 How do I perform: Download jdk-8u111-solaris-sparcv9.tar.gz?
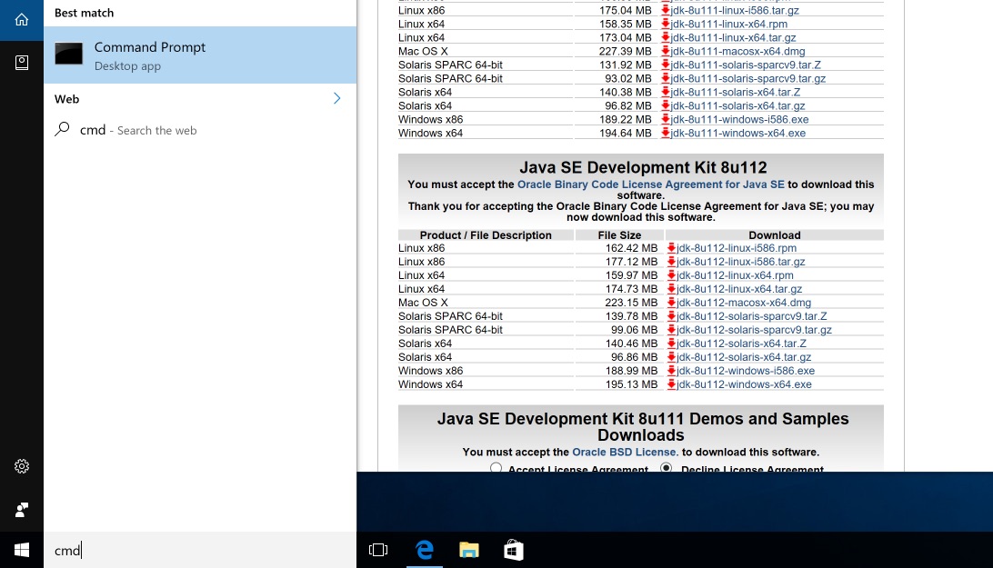747,78
